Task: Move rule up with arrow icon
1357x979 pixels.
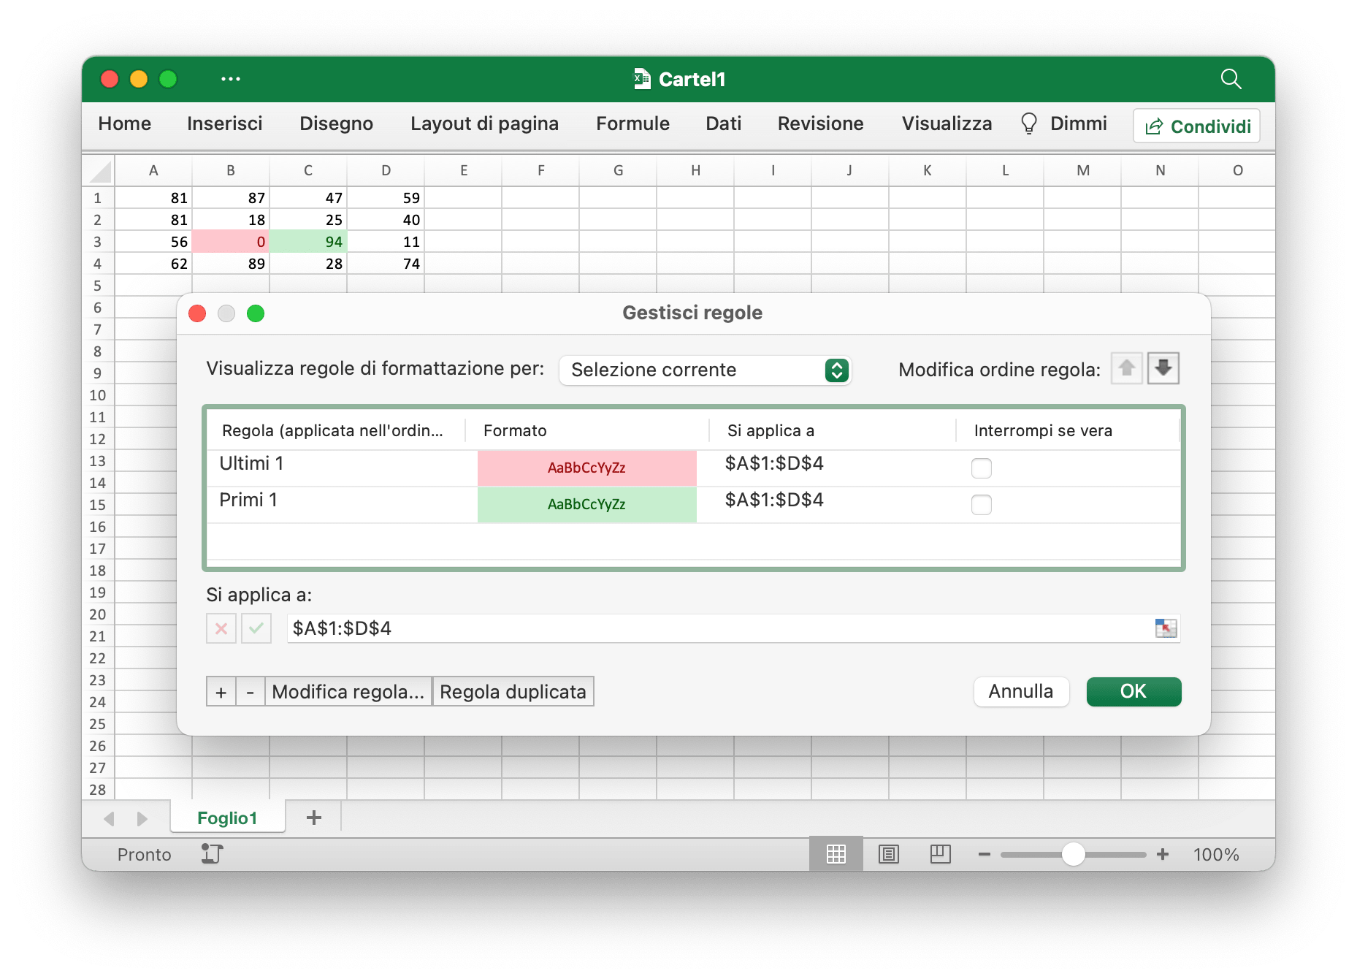Action: tap(1127, 368)
